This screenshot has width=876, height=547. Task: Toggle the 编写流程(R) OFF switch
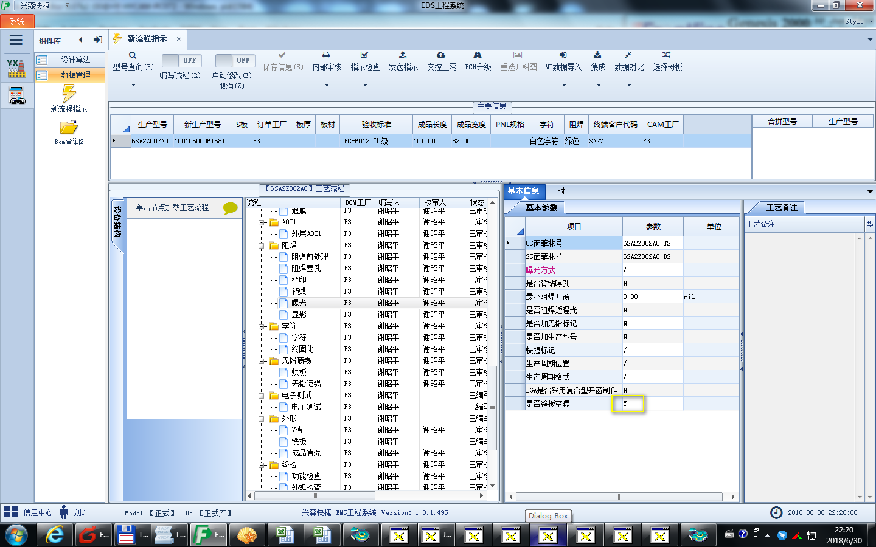181,60
